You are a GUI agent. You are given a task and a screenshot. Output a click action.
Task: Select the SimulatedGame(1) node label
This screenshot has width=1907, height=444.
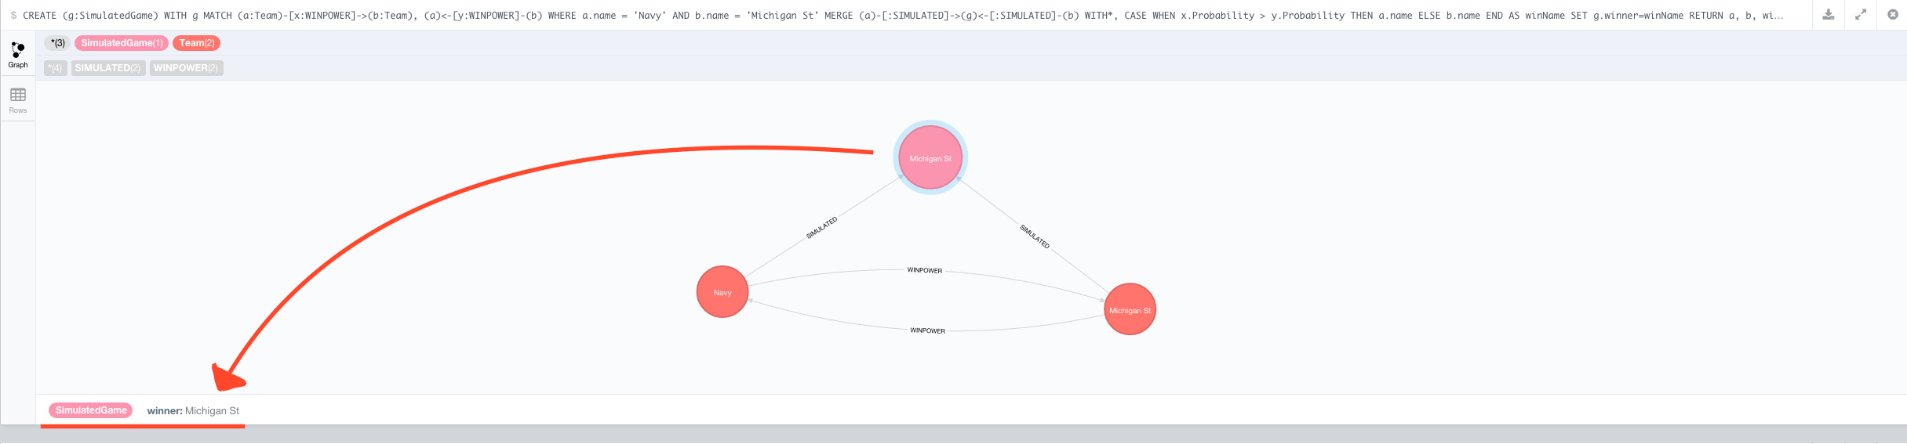coord(122,43)
